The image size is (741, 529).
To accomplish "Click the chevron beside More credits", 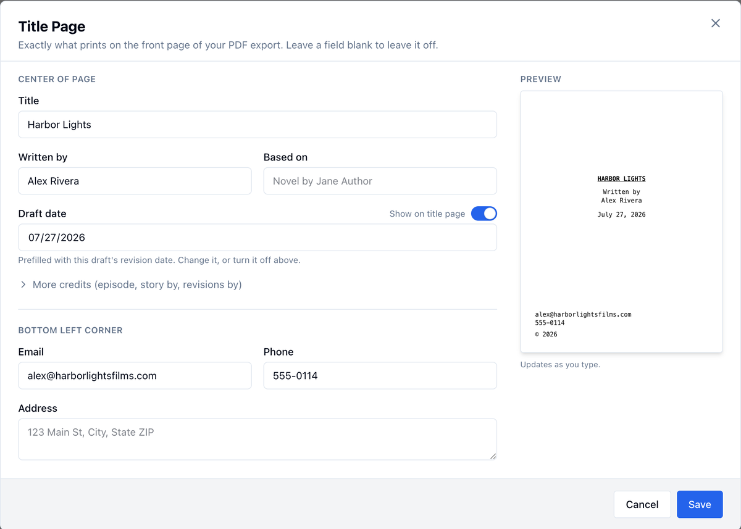I will [x=23, y=285].
